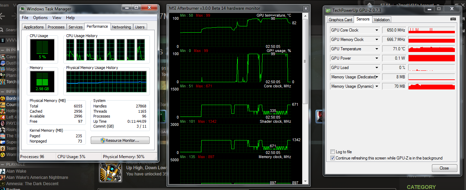Click the GPU Core Clock 650.0 MHz value

[x=394, y=30]
